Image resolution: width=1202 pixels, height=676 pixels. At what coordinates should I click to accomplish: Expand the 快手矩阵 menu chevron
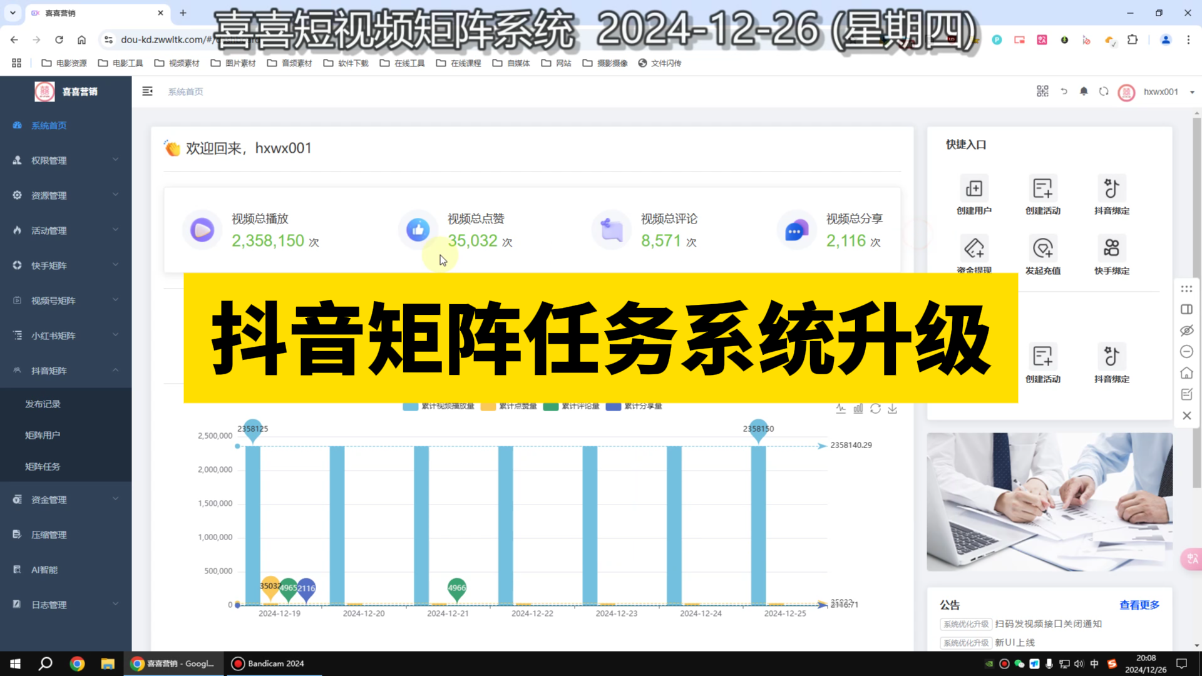coord(115,265)
